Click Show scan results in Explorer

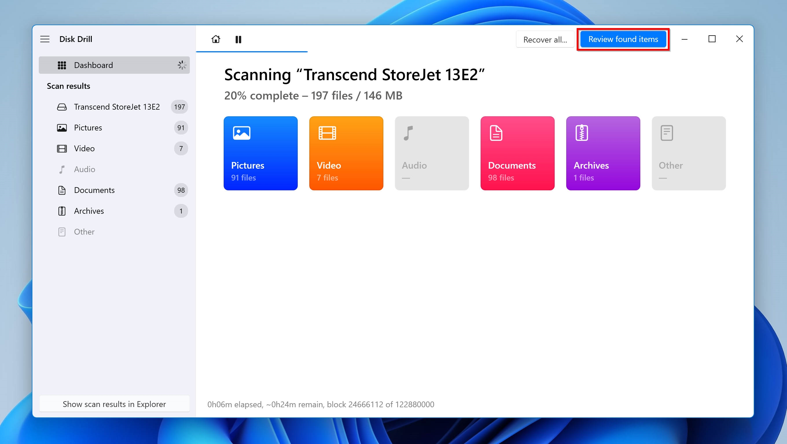[x=114, y=404]
